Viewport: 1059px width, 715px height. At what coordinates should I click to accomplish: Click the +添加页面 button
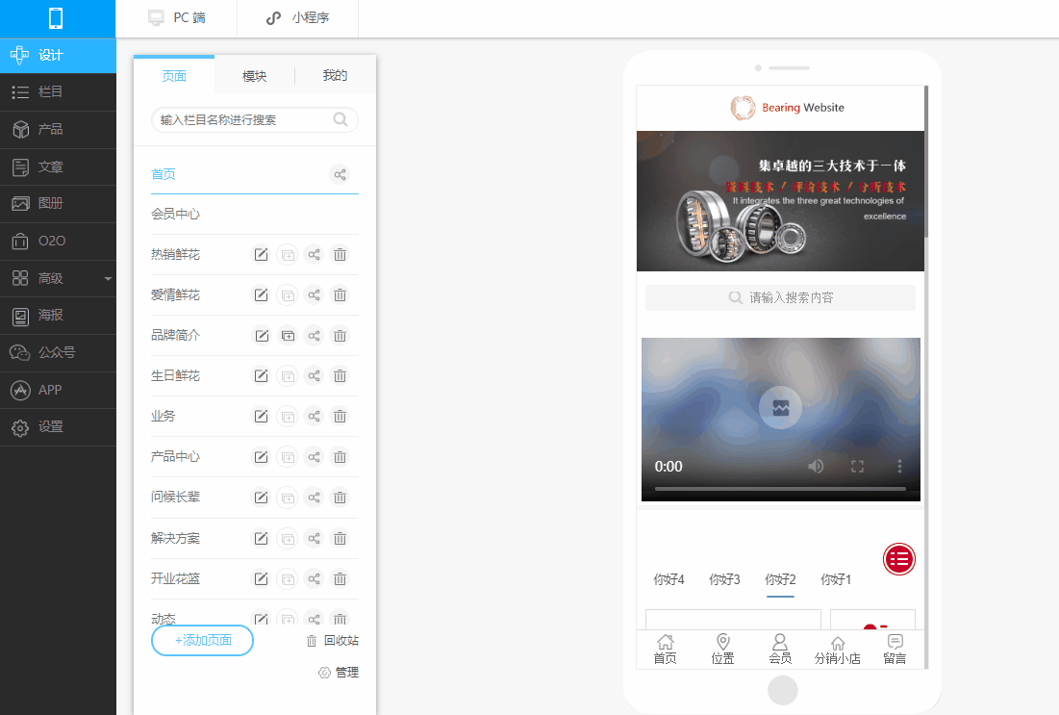coord(203,640)
